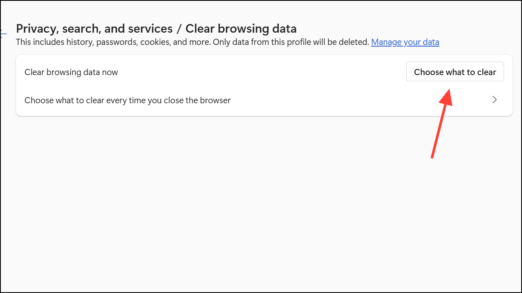Expand the clear-on-close settings via right chevron

click(x=494, y=100)
